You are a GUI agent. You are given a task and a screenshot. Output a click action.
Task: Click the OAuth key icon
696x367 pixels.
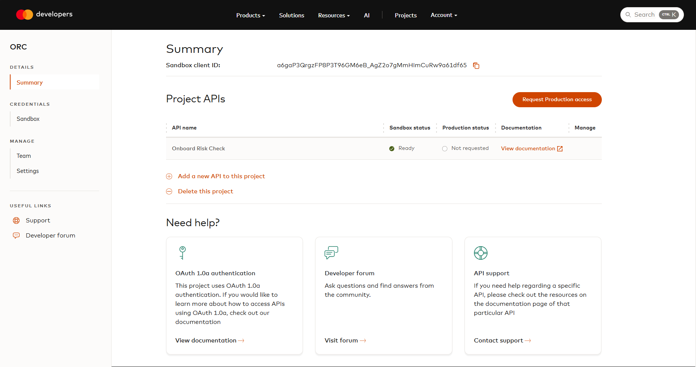[x=182, y=253]
